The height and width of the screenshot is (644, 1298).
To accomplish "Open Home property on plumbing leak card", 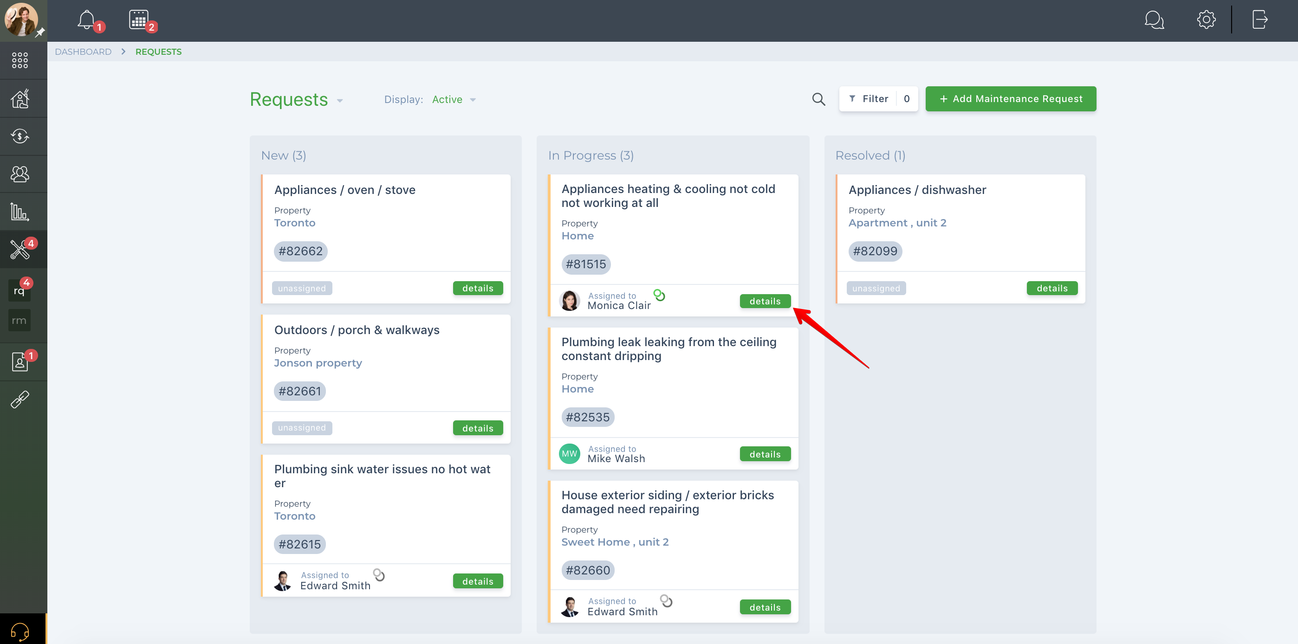I will tap(578, 389).
